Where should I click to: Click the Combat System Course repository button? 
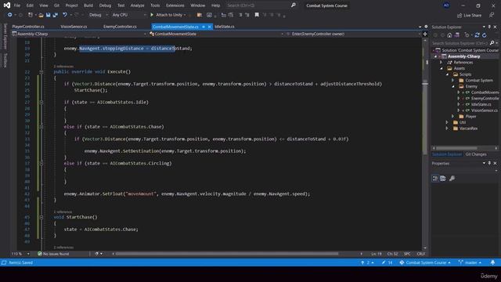[425, 262]
